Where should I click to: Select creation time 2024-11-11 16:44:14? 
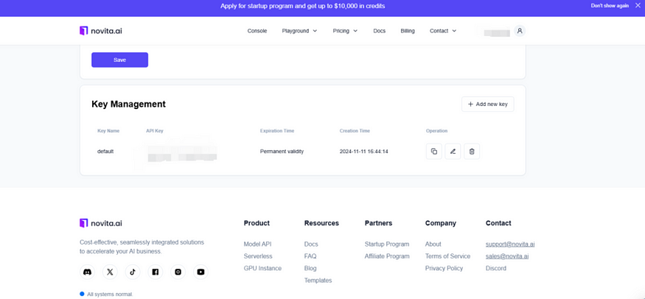(363, 152)
